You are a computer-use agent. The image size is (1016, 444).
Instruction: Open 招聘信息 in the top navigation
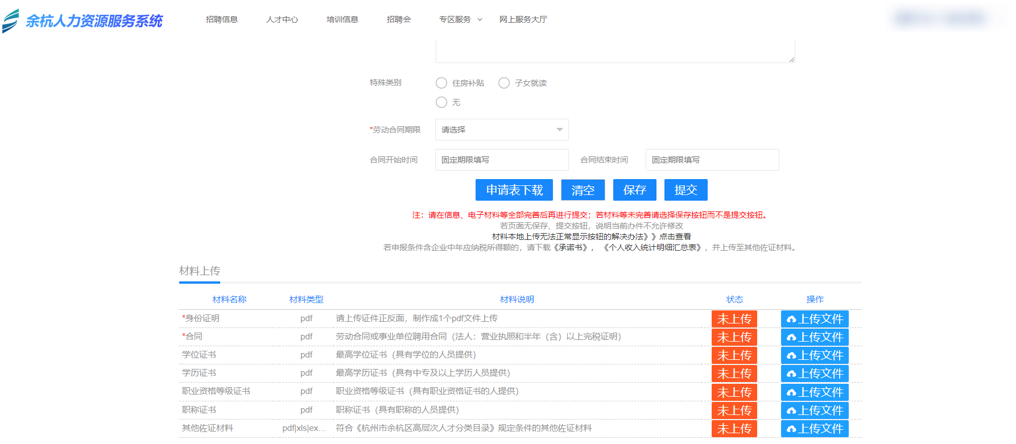point(222,19)
